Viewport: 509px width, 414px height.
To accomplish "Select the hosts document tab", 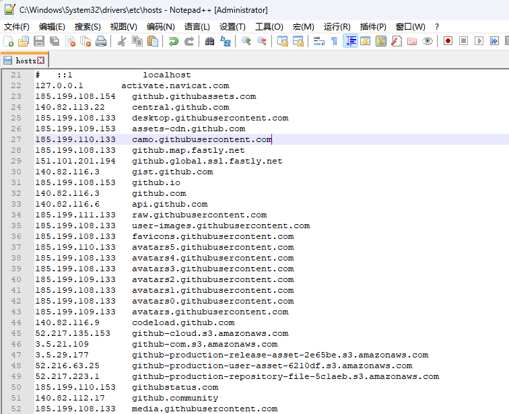I will [x=24, y=61].
